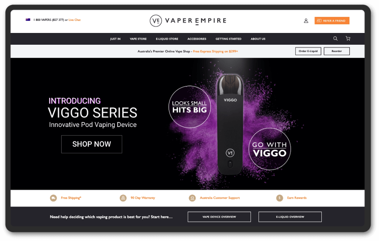
Task: Click the Free Shipping truck icon
Action: pyautogui.click(x=53, y=198)
